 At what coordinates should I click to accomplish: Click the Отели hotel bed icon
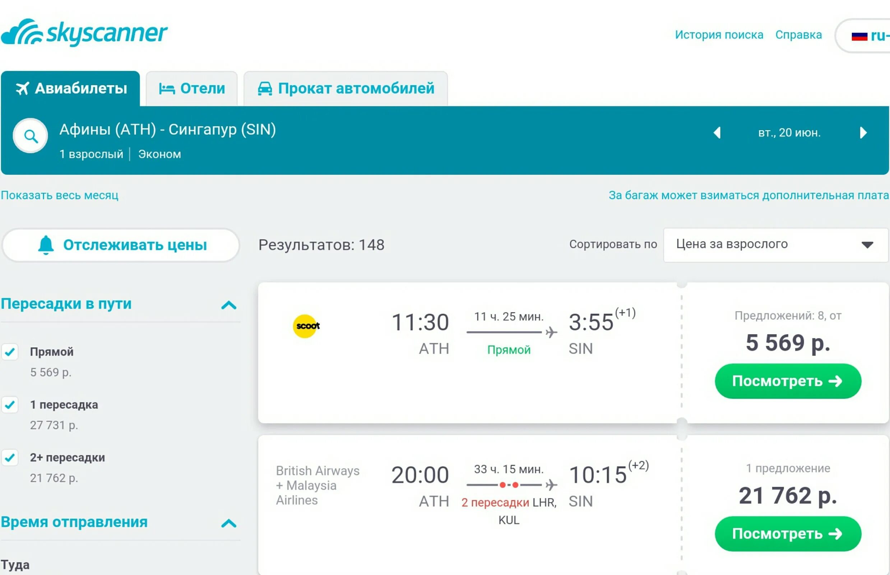(x=166, y=88)
